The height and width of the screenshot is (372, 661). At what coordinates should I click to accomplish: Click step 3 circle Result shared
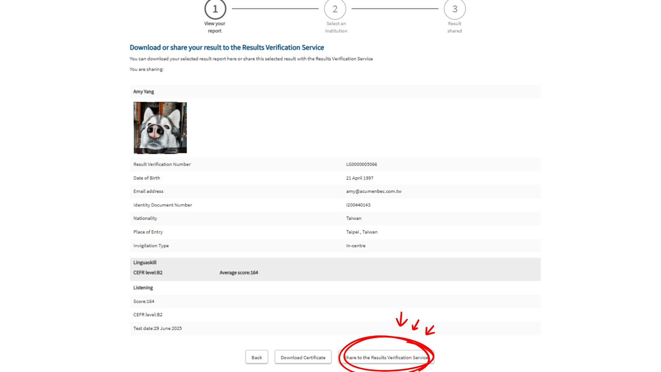[454, 9]
